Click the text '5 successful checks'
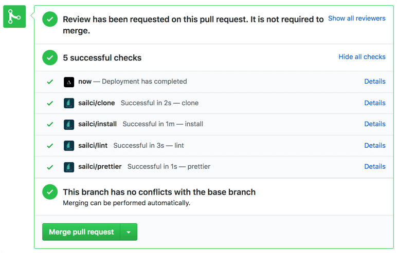This screenshot has height=253, width=397. point(102,58)
